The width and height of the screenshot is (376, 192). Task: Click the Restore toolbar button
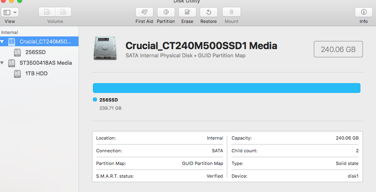pyautogui.click(x=209, y=12)
